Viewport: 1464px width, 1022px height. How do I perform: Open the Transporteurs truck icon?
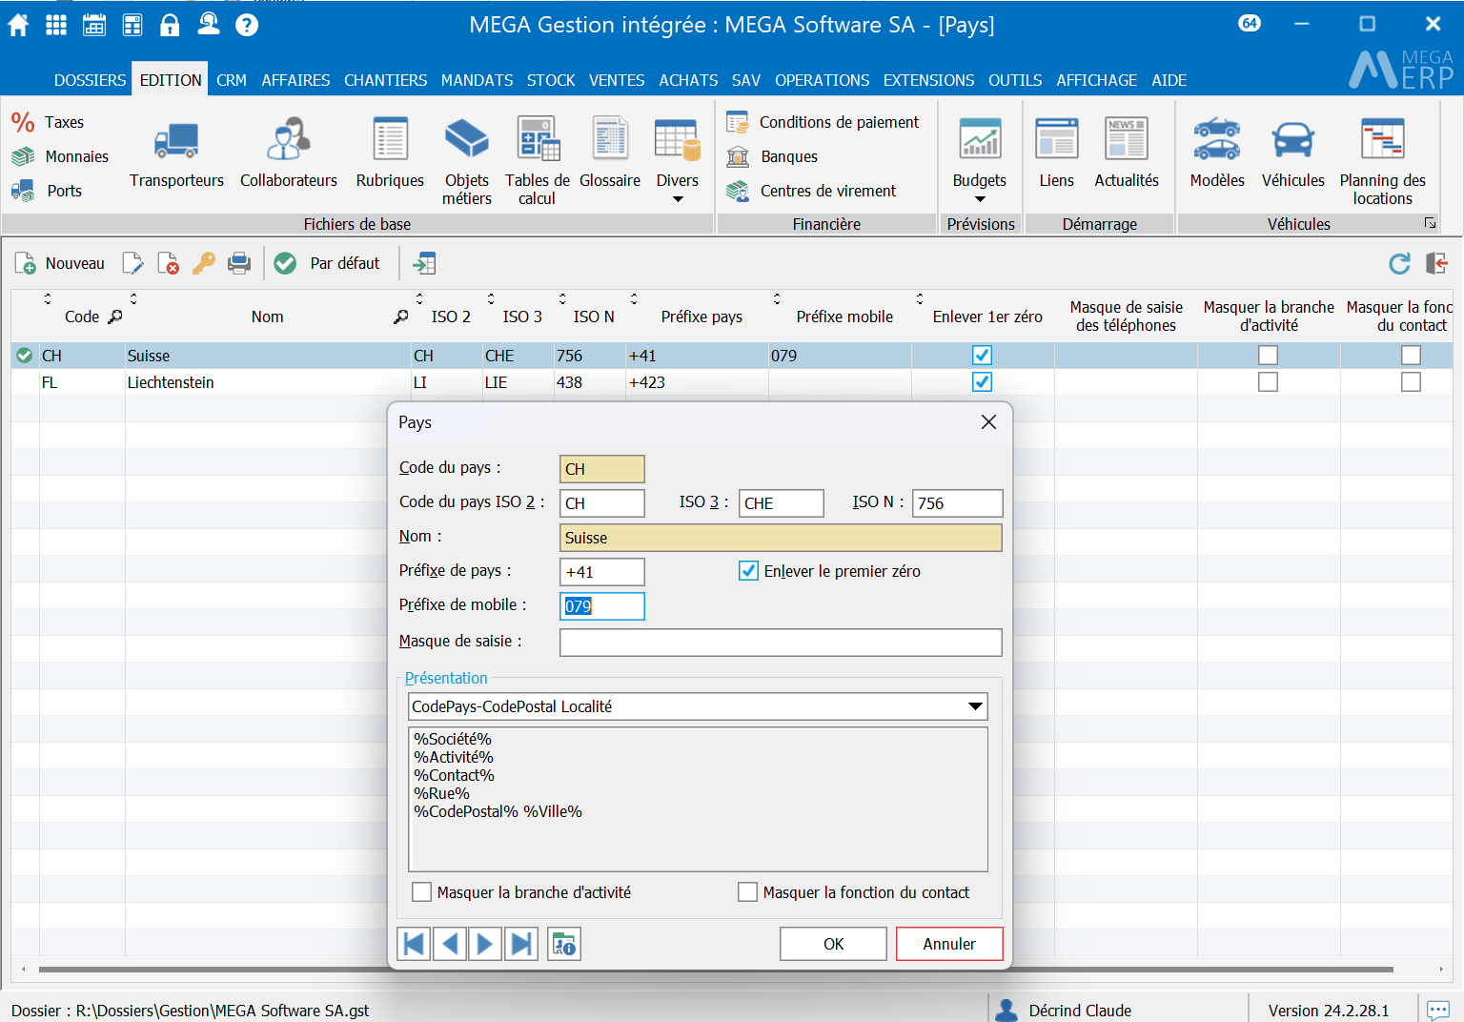pyautogui.click(x=176, y=141)
